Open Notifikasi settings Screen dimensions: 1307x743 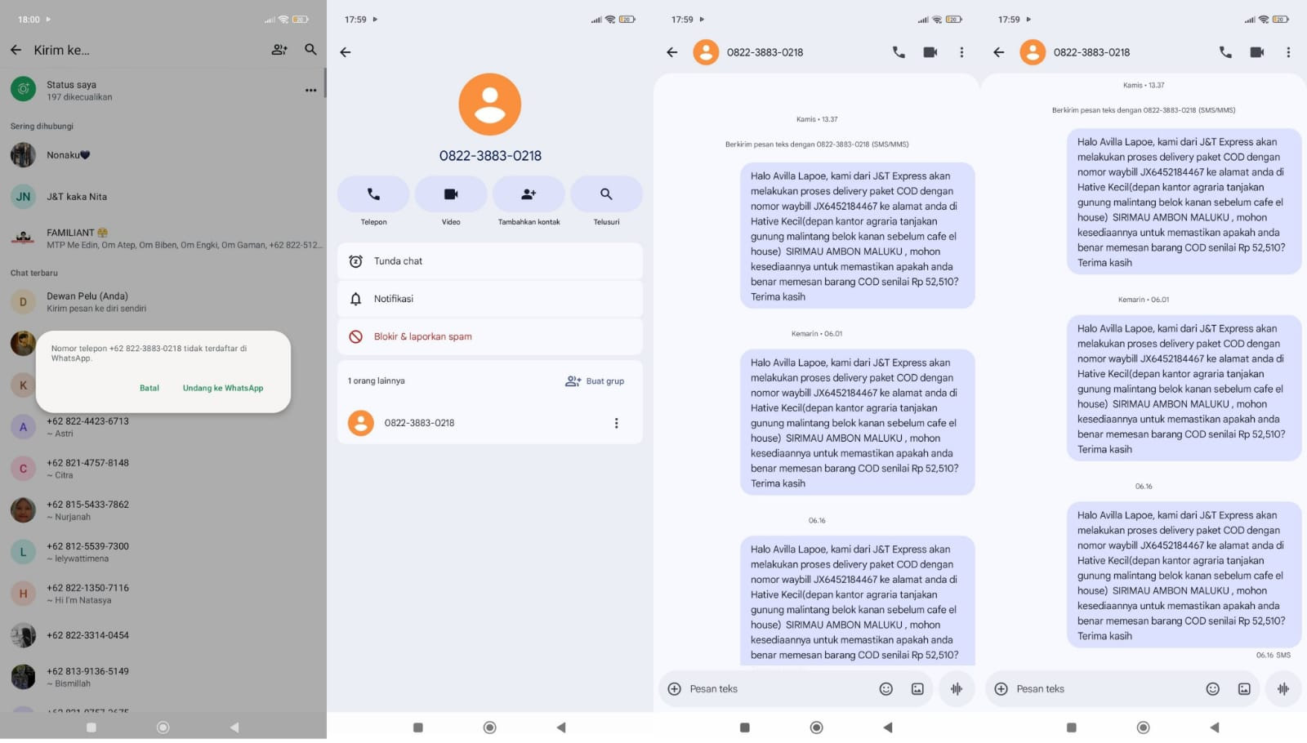[490, 299]
